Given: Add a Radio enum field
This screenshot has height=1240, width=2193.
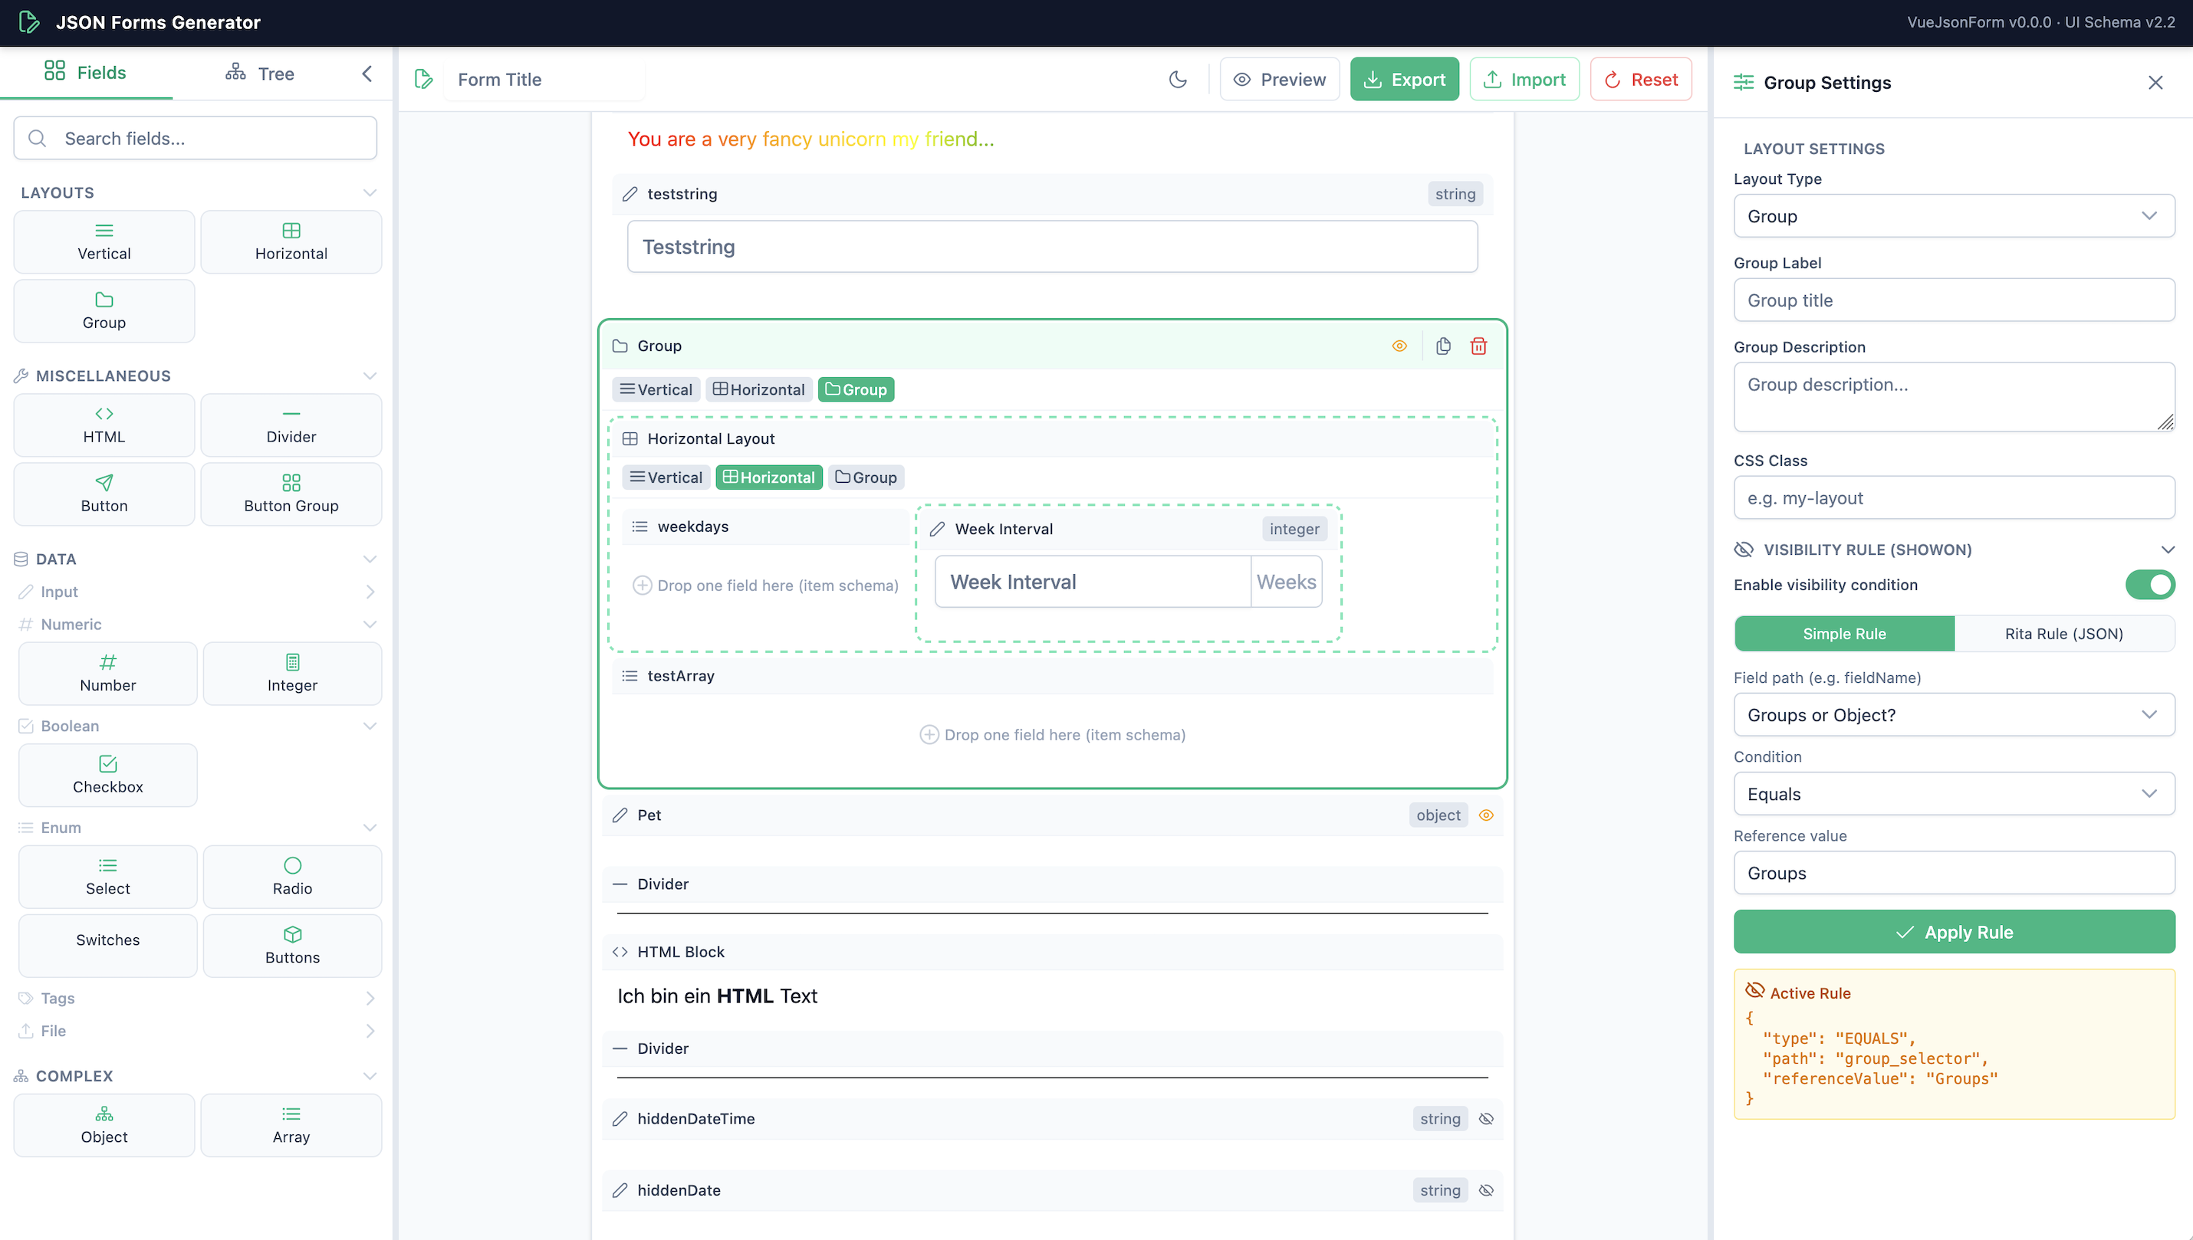Looking at the screenshot, I should coord(292,876).
